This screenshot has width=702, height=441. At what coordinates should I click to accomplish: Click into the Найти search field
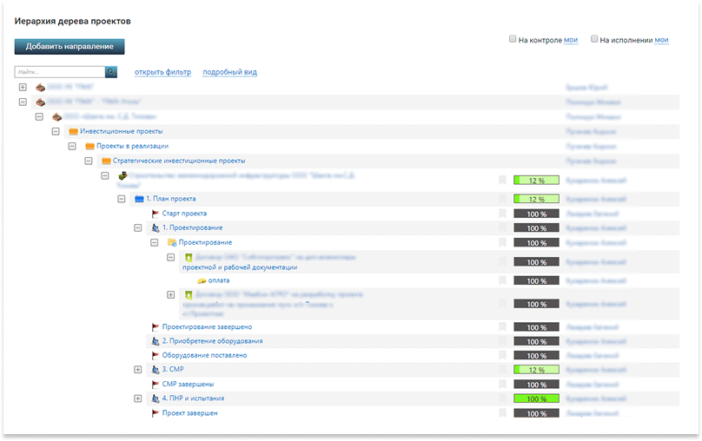click(x=59, y=72)
